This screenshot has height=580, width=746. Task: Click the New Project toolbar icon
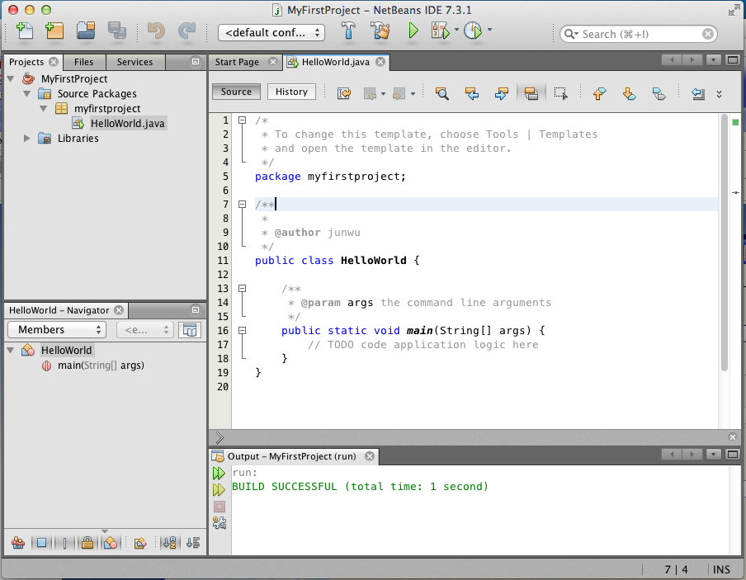54,31
